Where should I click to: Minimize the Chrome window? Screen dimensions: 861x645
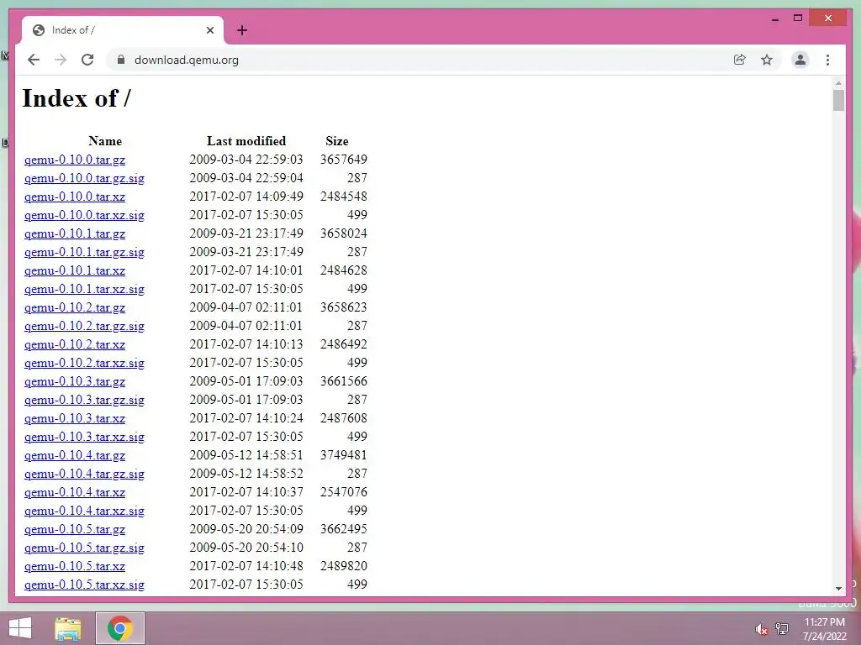(x=774, y=18)
